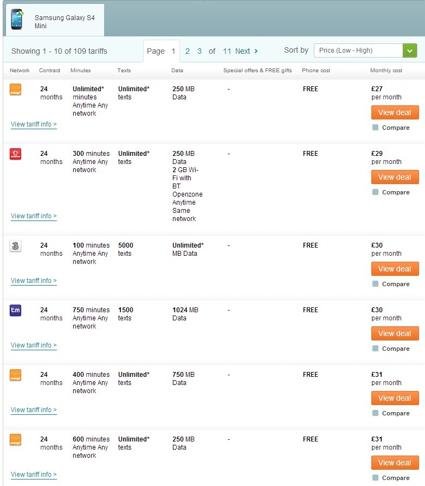Screen dimensions: 425x486
Task: Click Orange logo on 400 minutes tariff
Action: pos(16,375)
